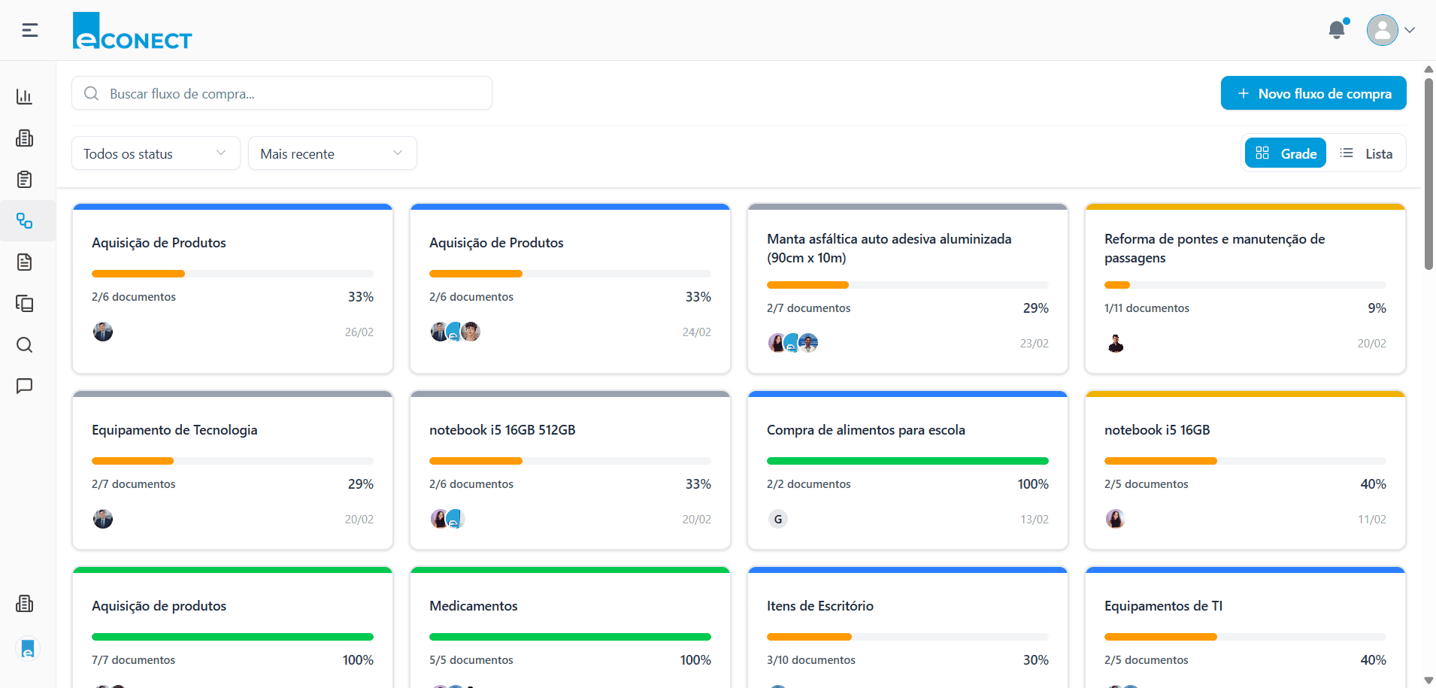Click the eConect logo
Screen dimensions: 1436x688
click(132, 32)
